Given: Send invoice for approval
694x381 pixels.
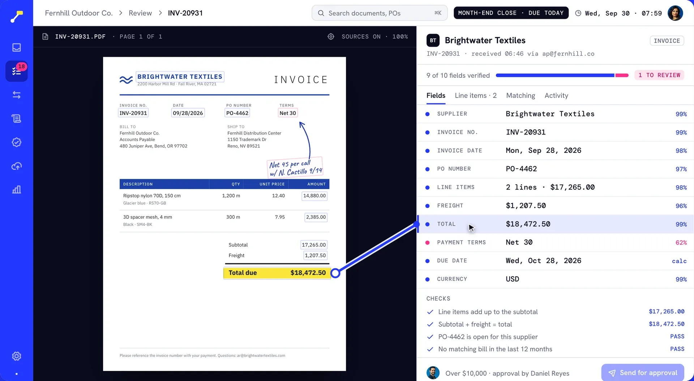Looking at the screenshot, I should tap(643, 373).
